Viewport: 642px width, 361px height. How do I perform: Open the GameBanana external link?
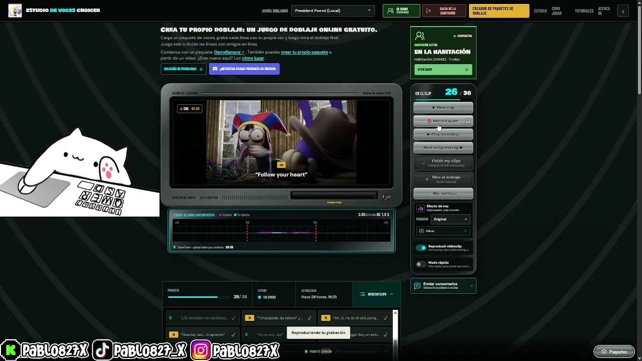coord(229,52)
